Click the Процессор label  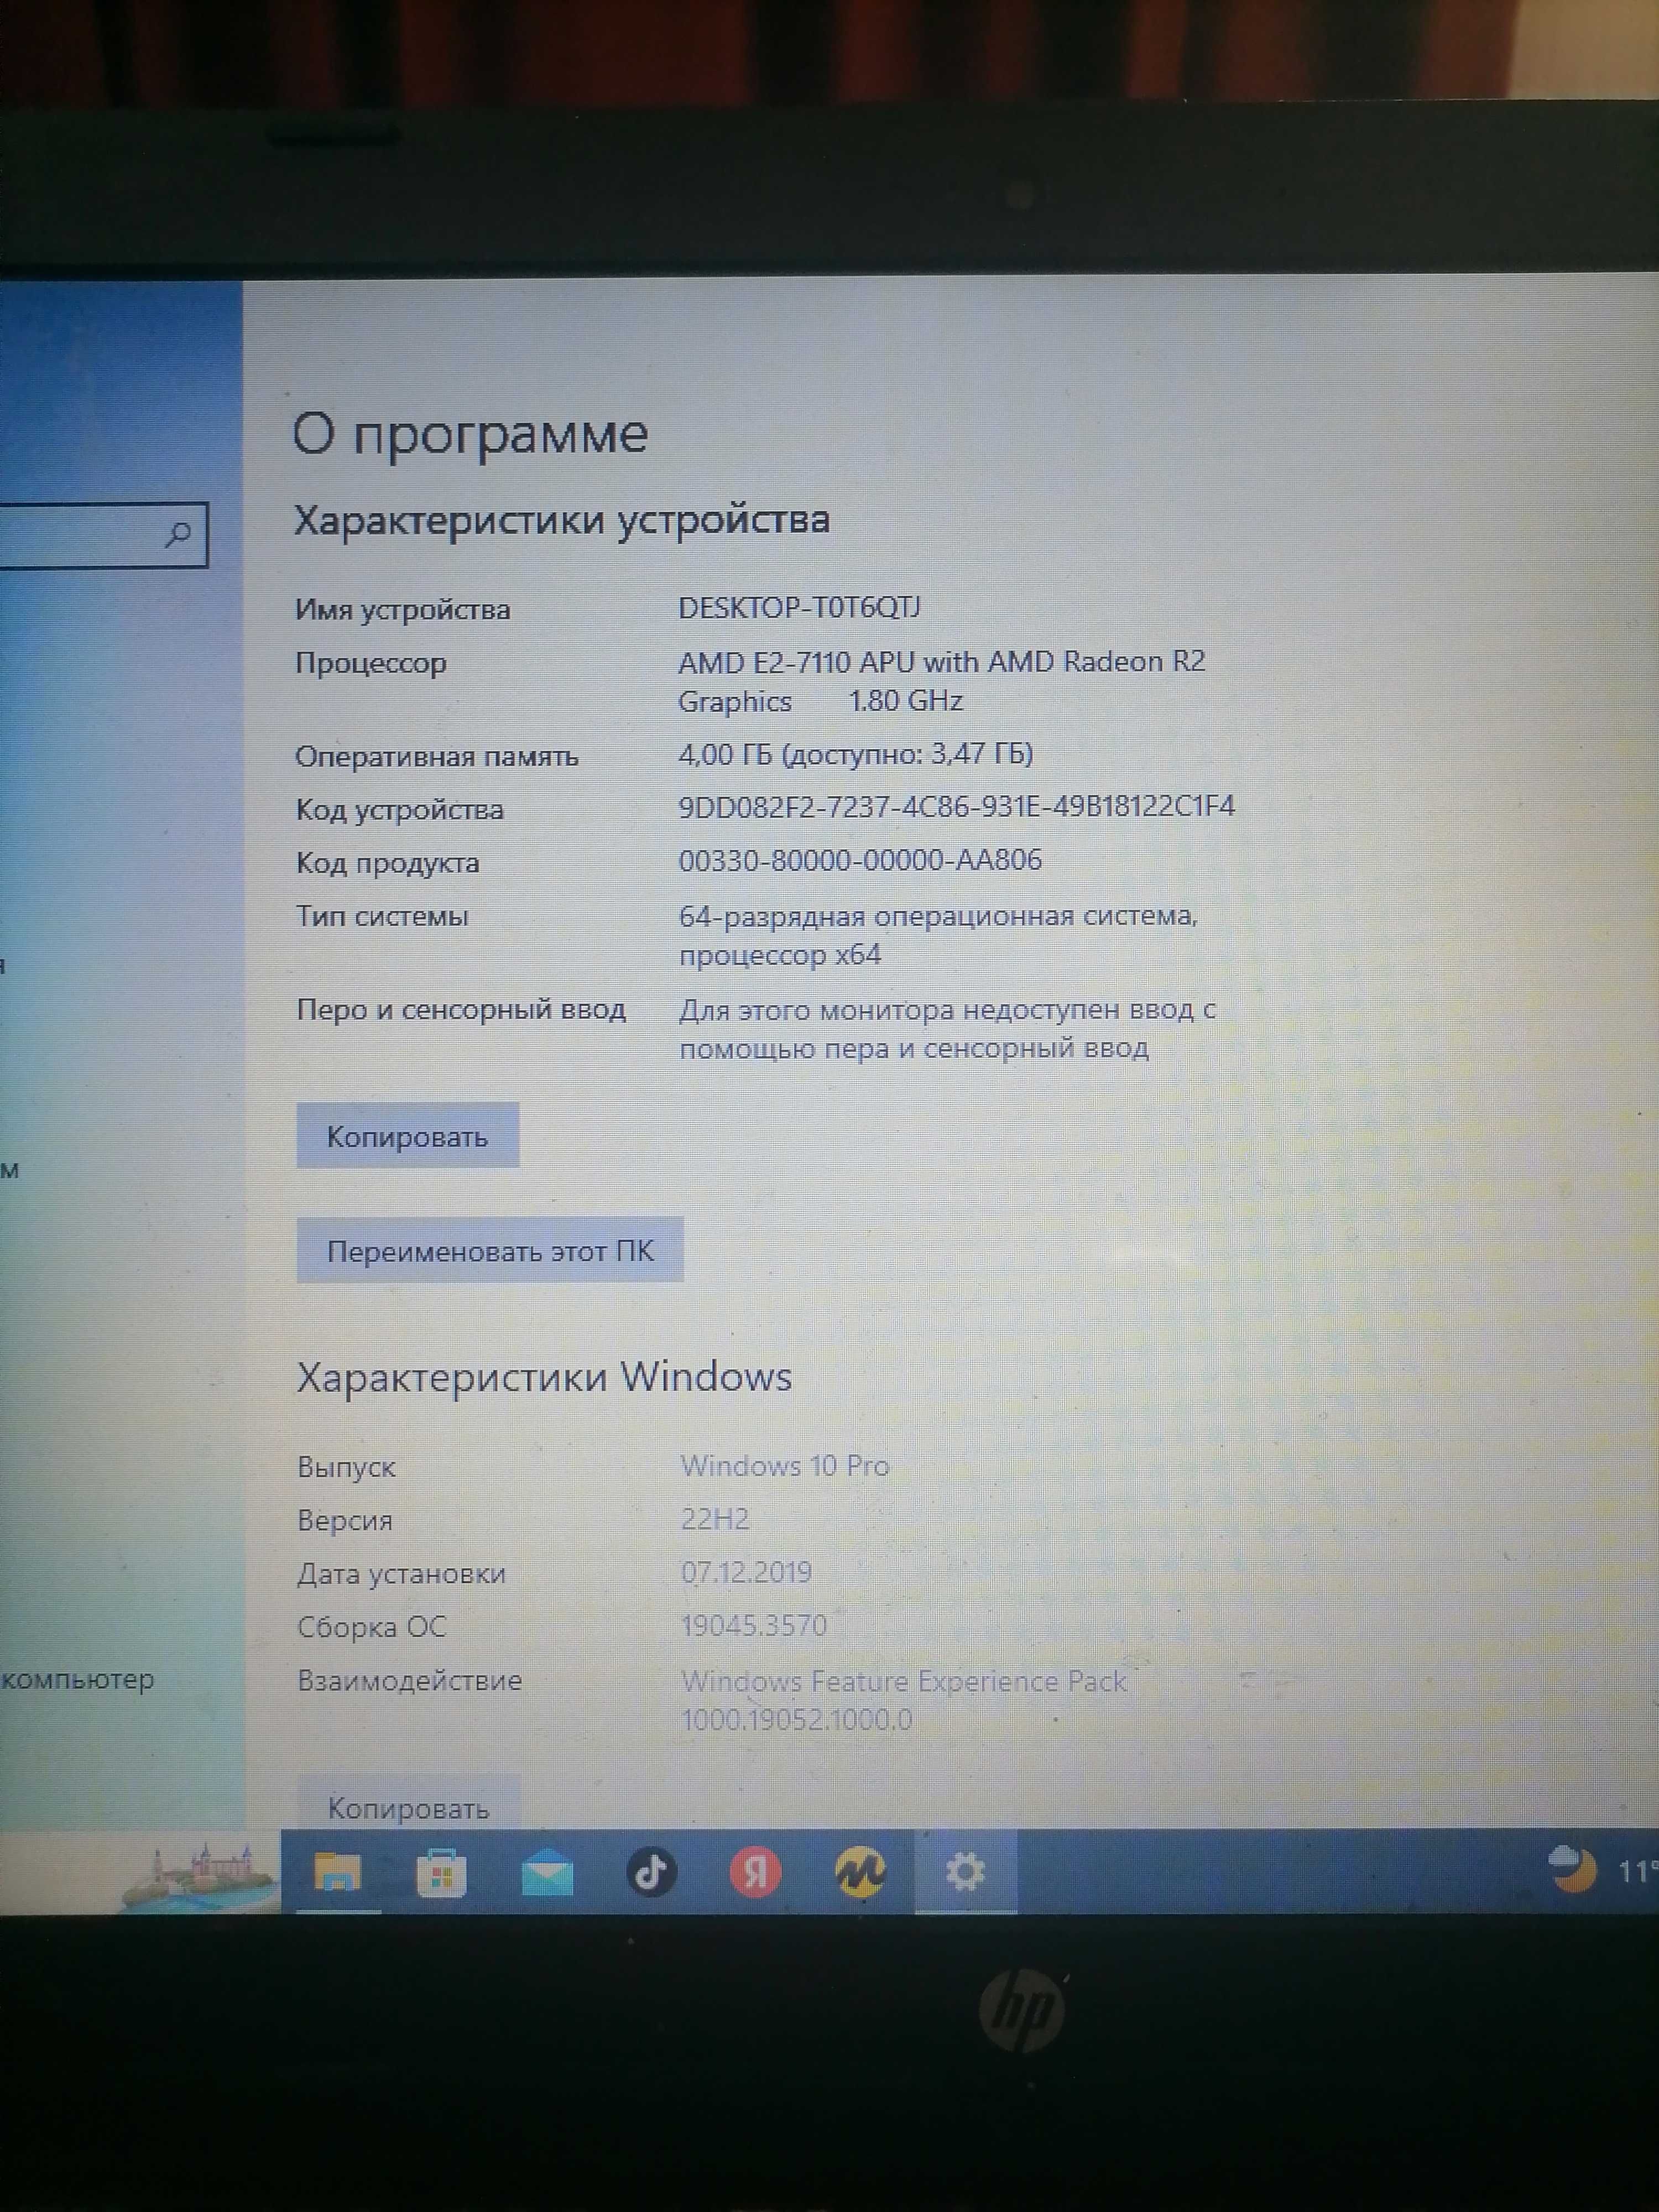(370, 664)
